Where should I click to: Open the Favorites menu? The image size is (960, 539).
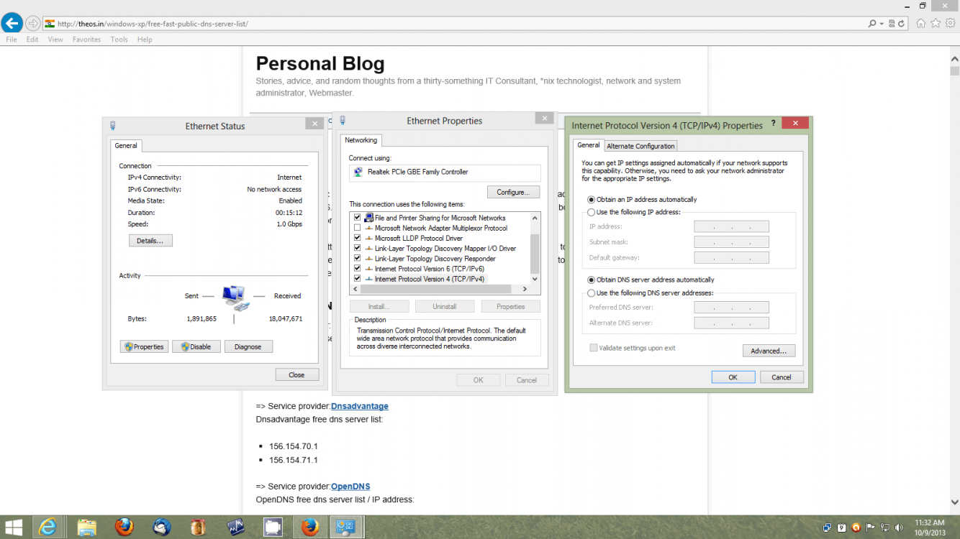click(86, 40)
